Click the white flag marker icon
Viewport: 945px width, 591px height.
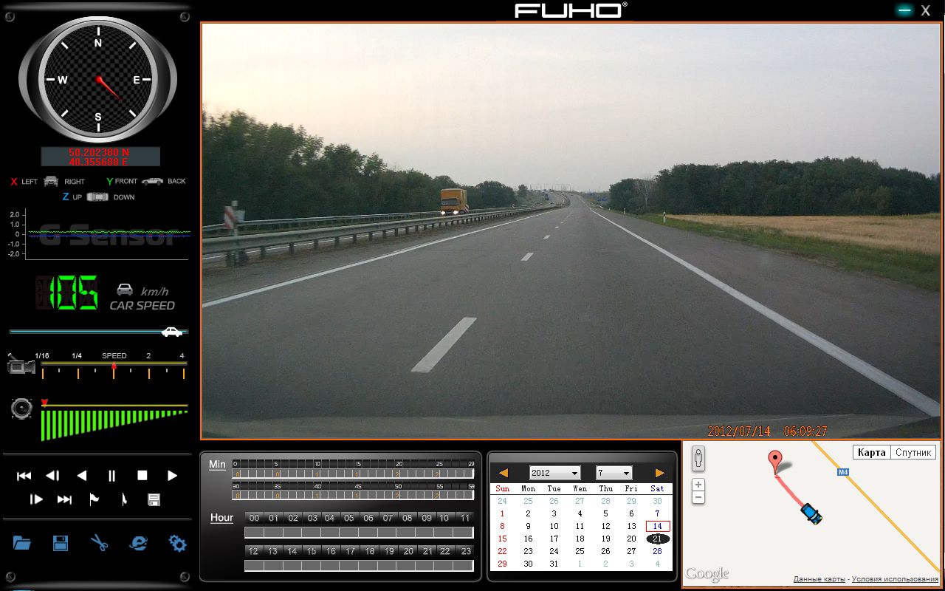point(94,500)
